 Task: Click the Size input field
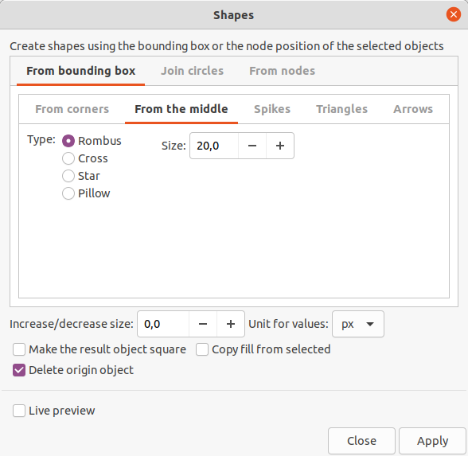tap(214, 146)
